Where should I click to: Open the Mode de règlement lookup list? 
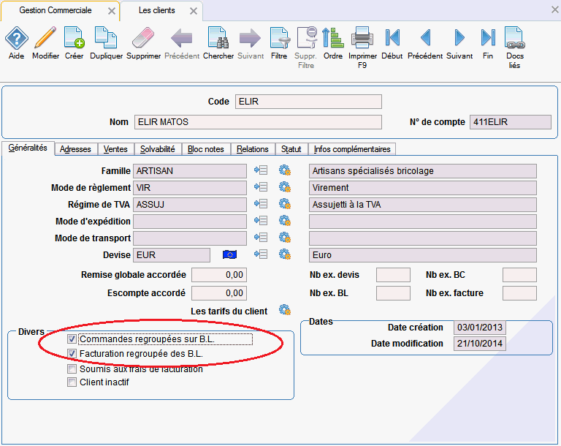261,187
